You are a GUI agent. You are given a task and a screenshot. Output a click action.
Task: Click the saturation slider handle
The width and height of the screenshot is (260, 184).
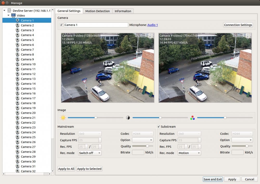pyautogui.click(x=225, y=118)
